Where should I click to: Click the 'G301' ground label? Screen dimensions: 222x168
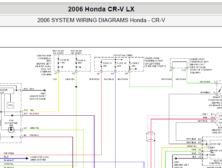177,162
